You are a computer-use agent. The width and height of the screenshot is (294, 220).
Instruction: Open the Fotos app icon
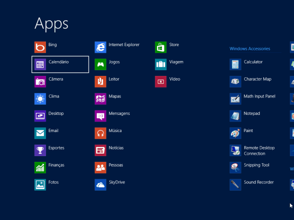tap(40, 184)
